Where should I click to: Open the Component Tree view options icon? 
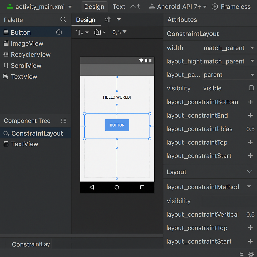[63, 121]
